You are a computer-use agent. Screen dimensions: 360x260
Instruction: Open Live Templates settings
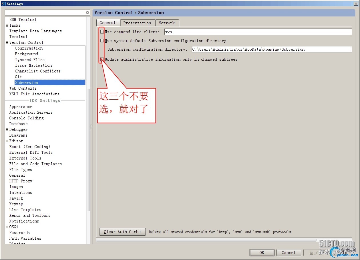[x=25, y=210]
